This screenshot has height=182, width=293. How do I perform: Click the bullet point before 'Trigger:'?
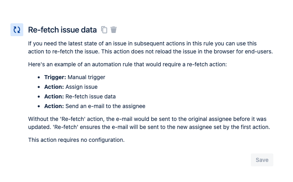(39, 77)
